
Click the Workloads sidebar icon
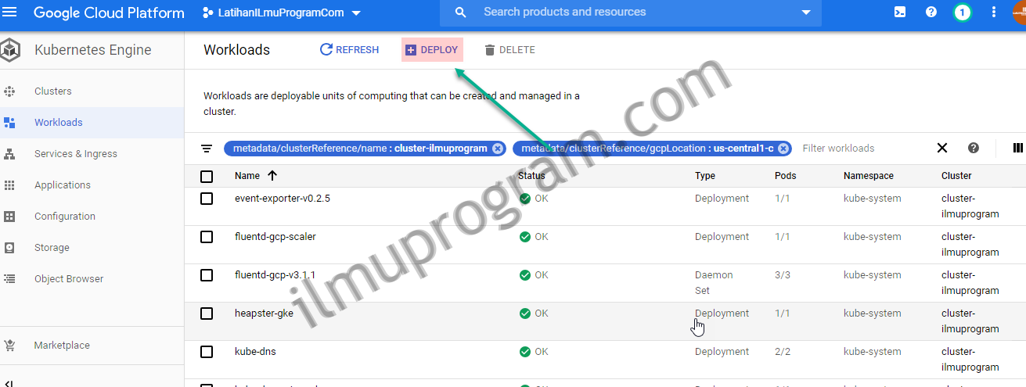9,123
